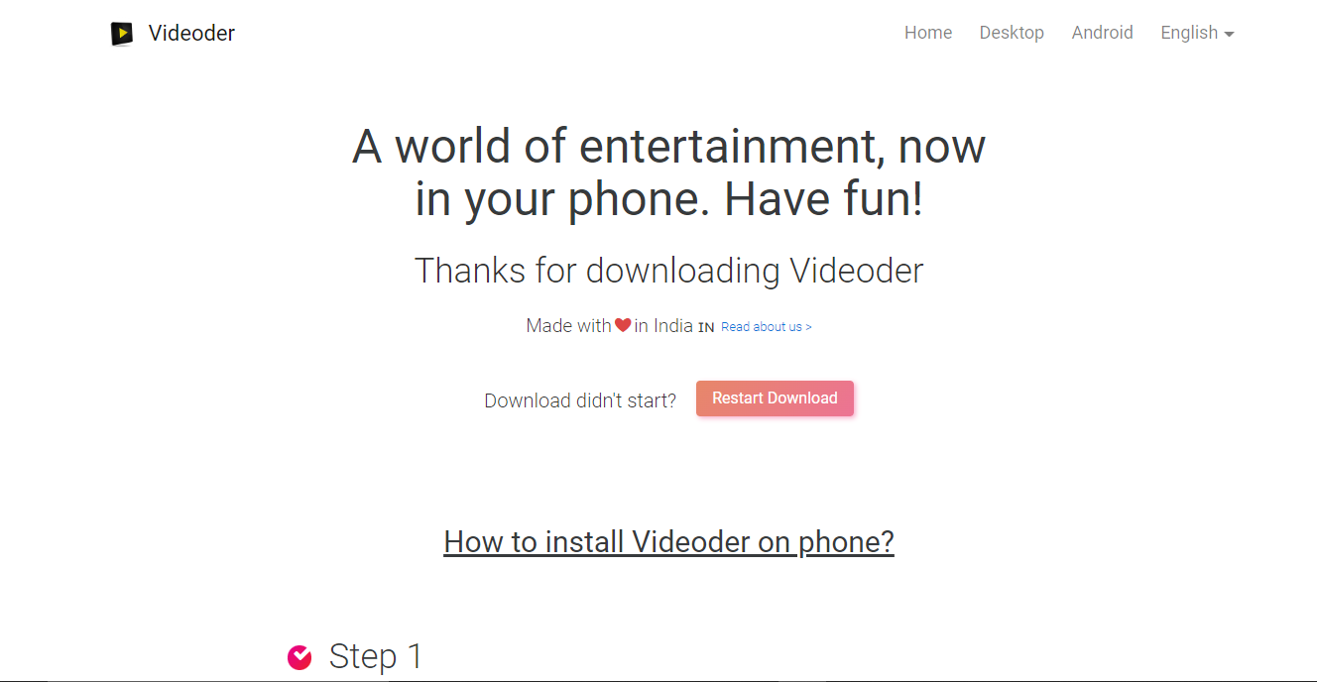Open the Desktop menu item

(1012, 33)
